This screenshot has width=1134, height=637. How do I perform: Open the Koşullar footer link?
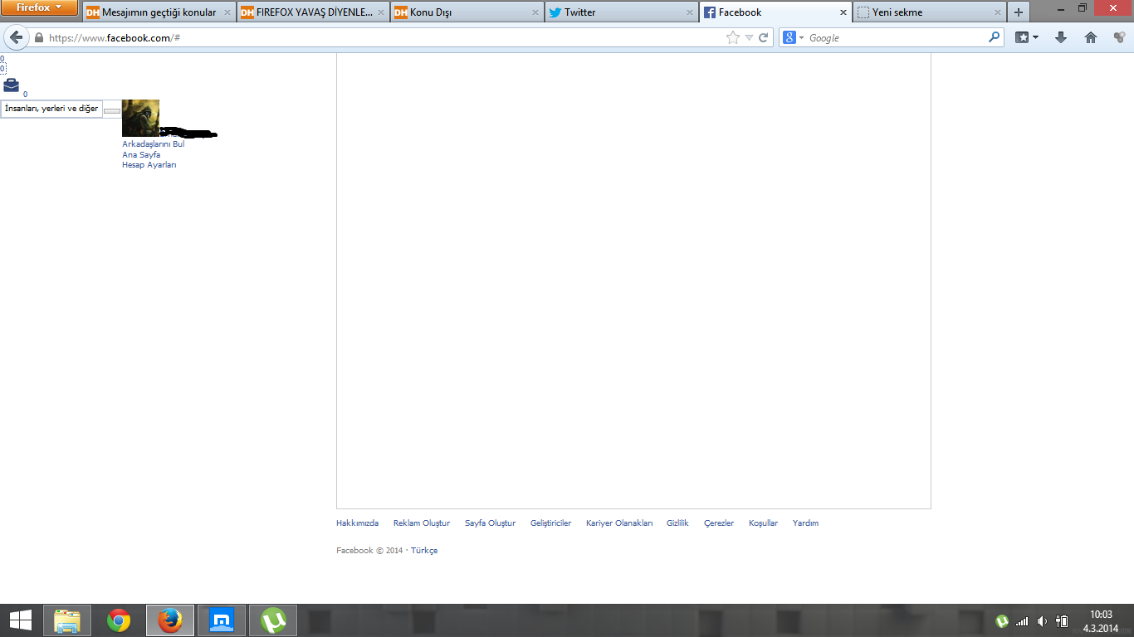pos(763,523)
